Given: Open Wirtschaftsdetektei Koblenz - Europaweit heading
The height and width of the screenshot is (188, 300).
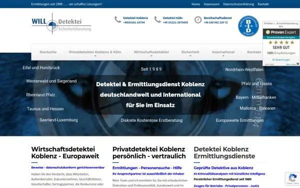Looking at the screenshot, I should 65,152.
